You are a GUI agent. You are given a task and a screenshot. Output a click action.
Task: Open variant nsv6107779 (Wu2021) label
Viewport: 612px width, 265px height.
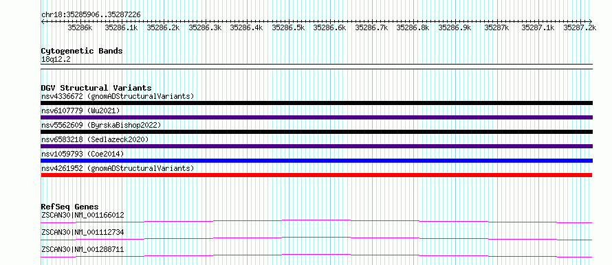pyautogui.click(x=80, y=111)
